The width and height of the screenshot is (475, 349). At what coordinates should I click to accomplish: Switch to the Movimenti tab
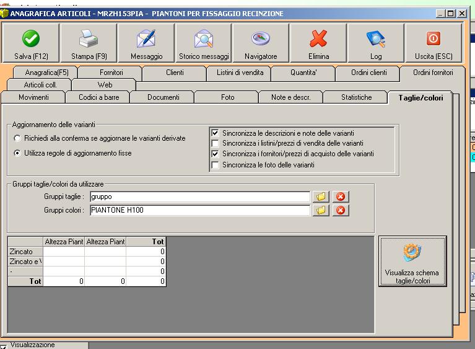point(33,97)
